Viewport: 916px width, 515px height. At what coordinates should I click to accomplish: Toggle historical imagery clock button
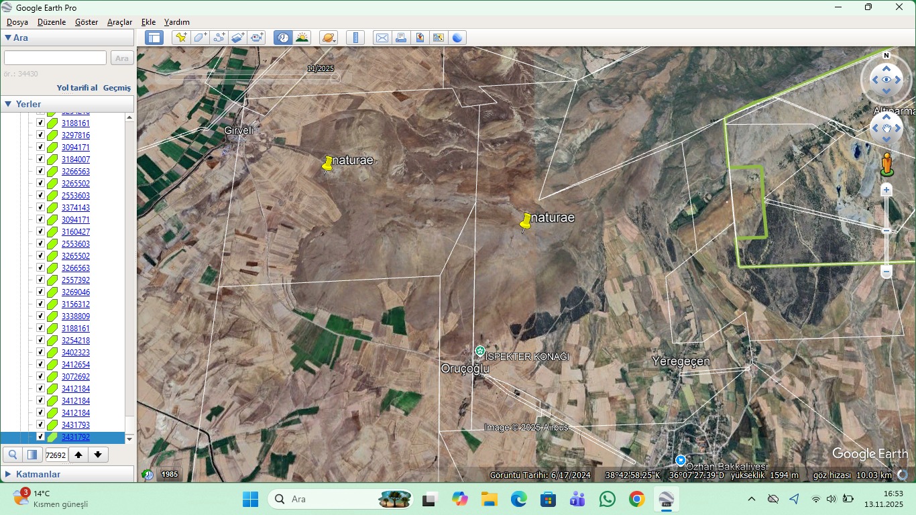point(283,38)
